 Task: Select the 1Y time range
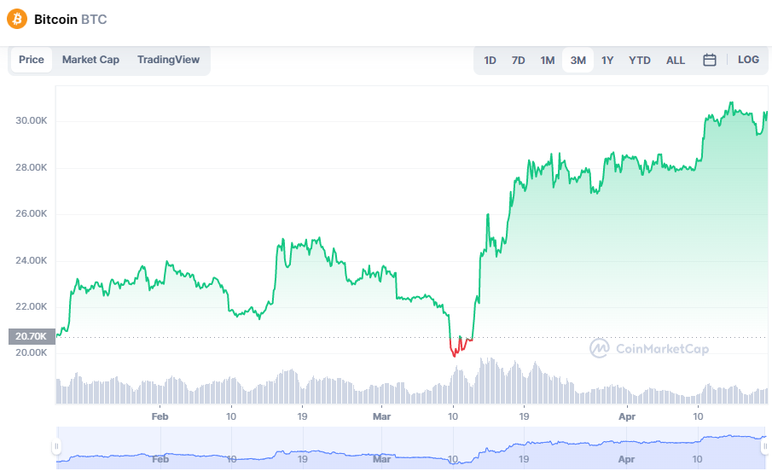607,60
